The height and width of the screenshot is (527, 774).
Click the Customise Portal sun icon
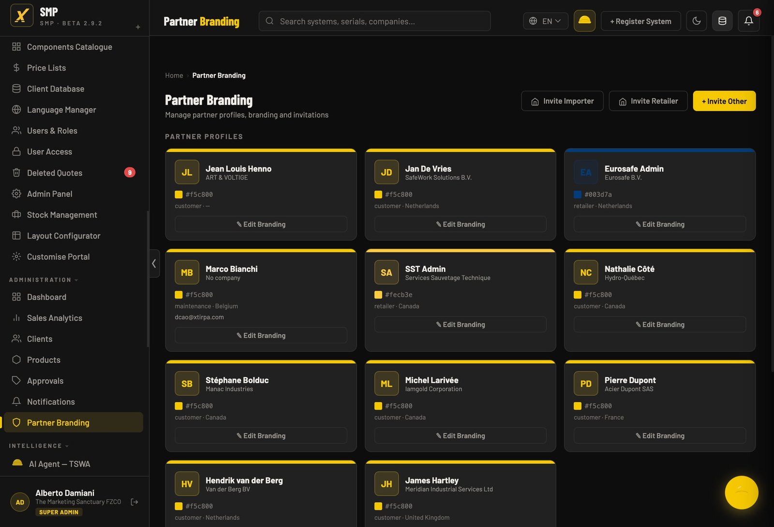[16, 256]
